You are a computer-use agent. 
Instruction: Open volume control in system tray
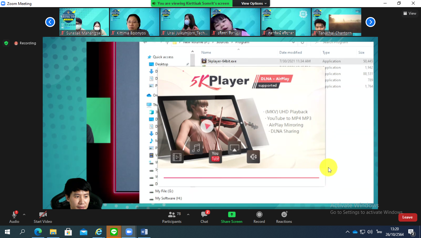(x=370, y=232)
